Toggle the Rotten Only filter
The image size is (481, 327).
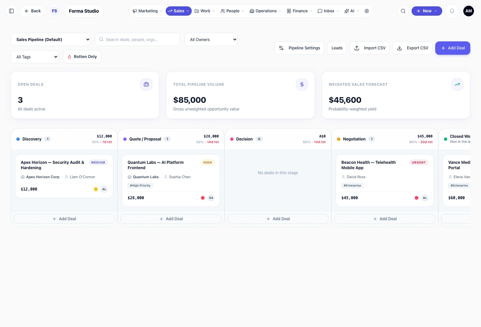(x=82, y=57)
